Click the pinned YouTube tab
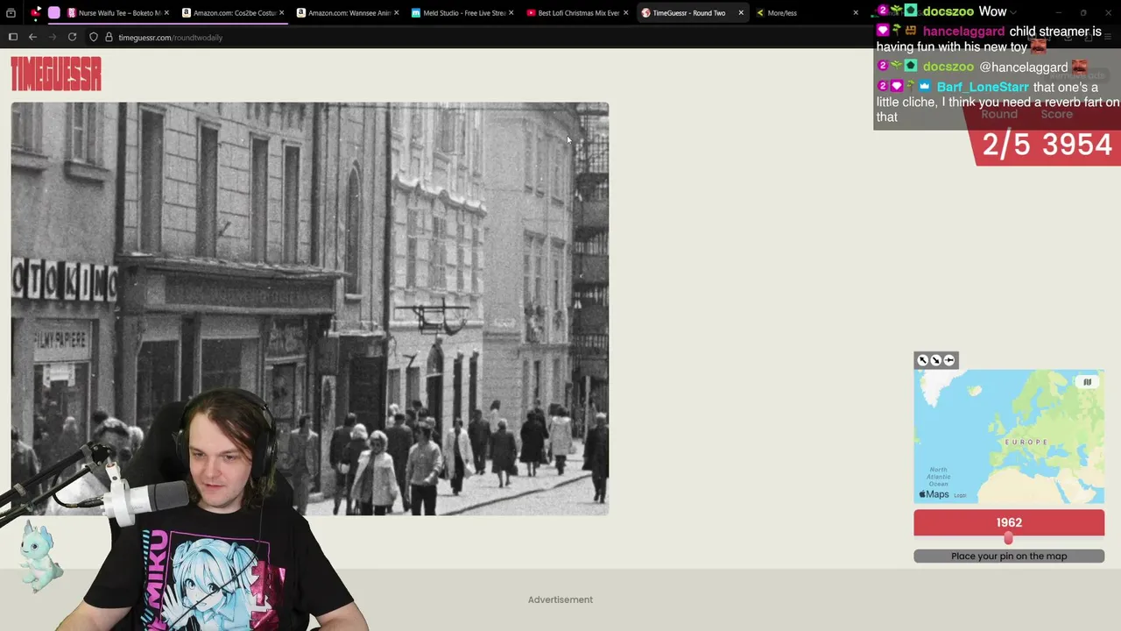1121x631 pixels. click(x=36, y=13)
